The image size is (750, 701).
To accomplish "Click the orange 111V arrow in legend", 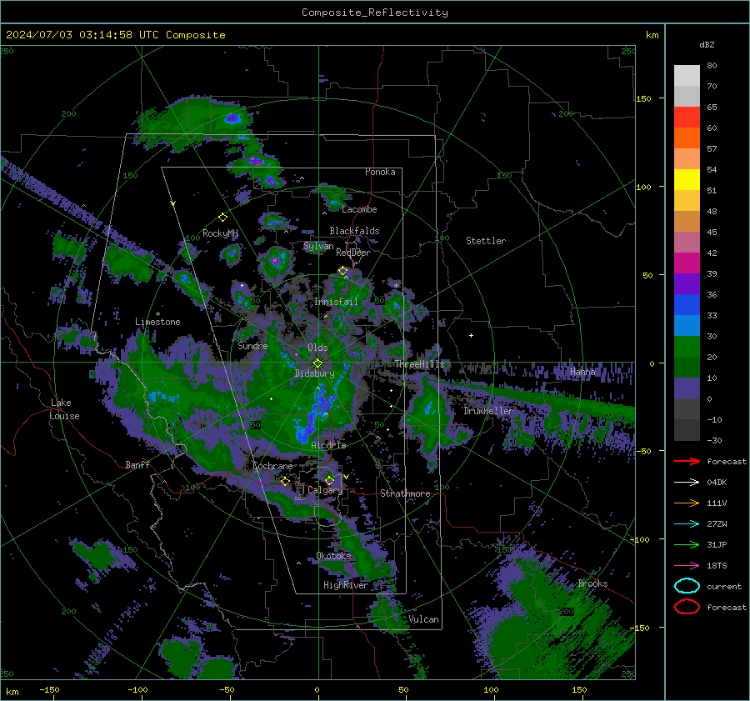I will pos(687,503).
